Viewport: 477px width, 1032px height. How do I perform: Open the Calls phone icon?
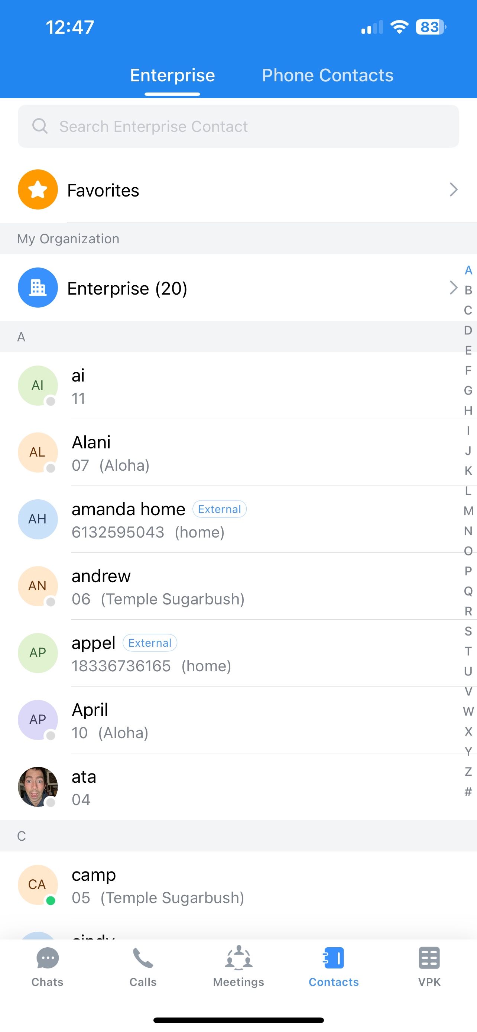tap(143, 958)
